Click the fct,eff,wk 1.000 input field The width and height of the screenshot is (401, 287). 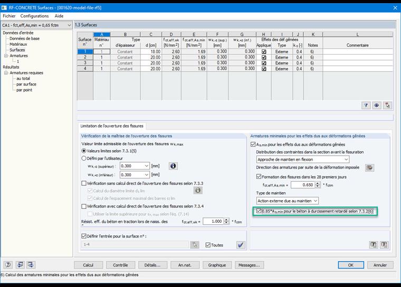point(213,221)
